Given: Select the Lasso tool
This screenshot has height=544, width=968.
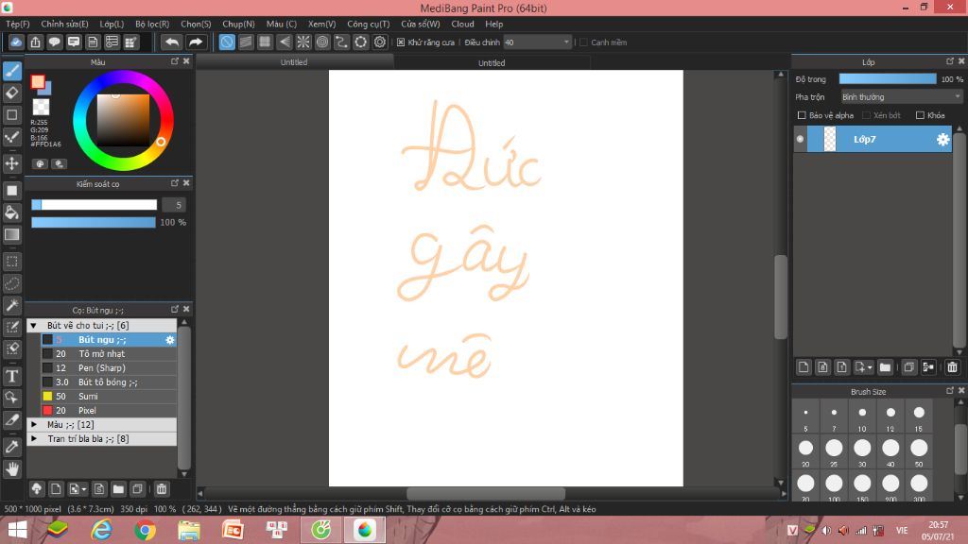Looking at the screenshot, I should pyautogui.click(x=11, y=283).
